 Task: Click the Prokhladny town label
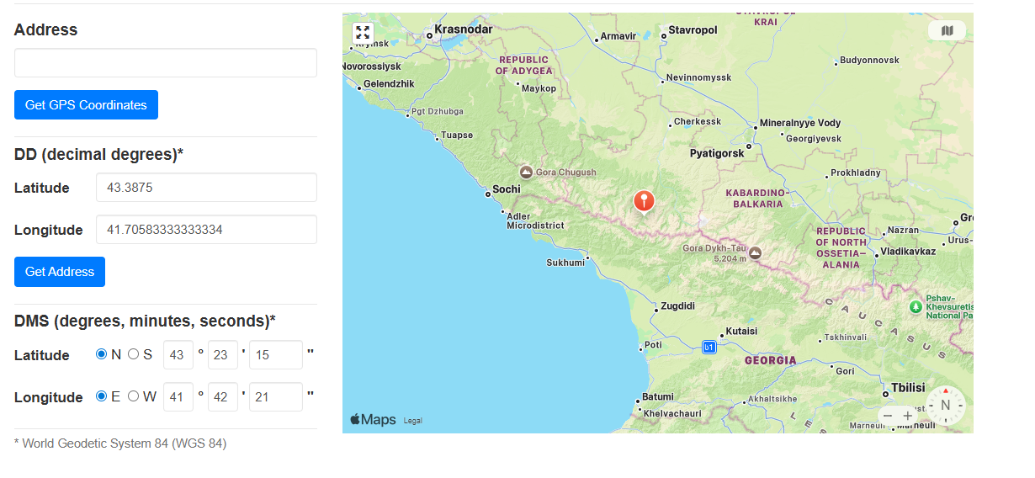tap(856, 173)
